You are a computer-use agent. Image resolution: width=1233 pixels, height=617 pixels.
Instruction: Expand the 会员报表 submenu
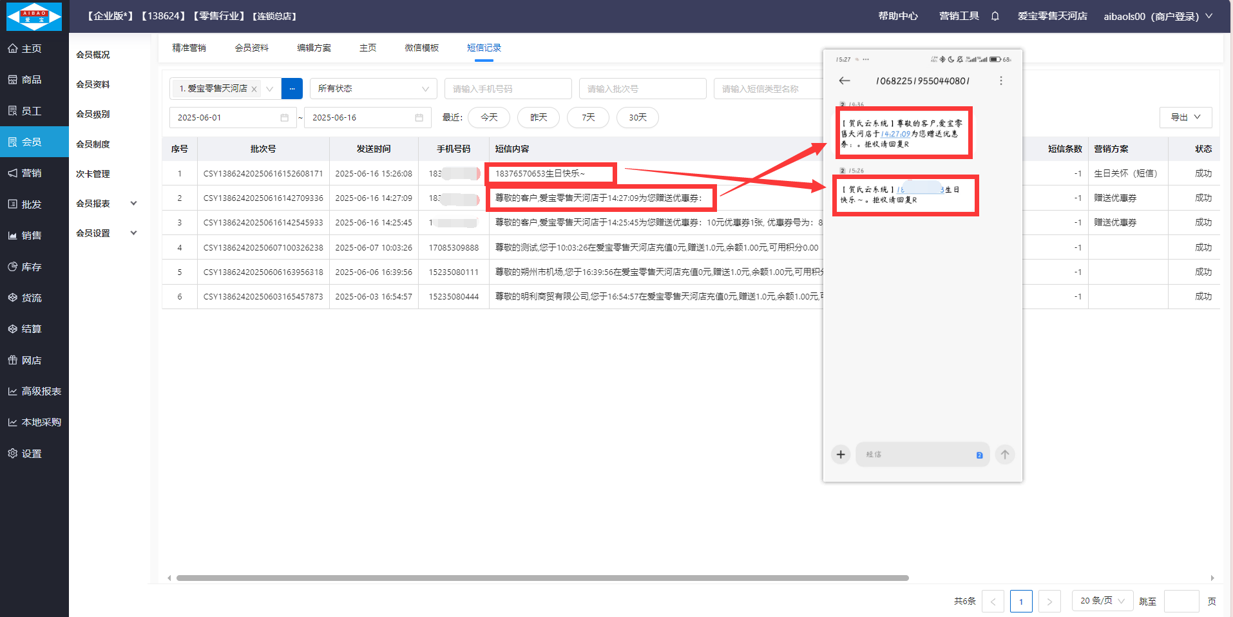(x=133, y=204)
